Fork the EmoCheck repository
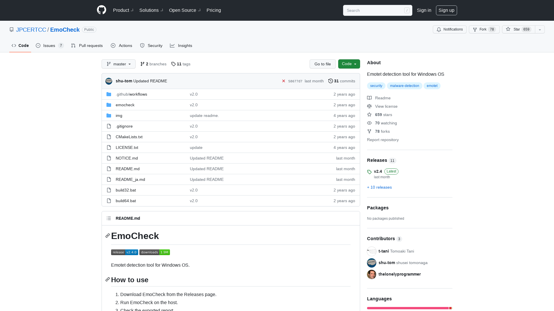Image resolution: width=554 pixels, height=311 pixels. pos(484,29)
